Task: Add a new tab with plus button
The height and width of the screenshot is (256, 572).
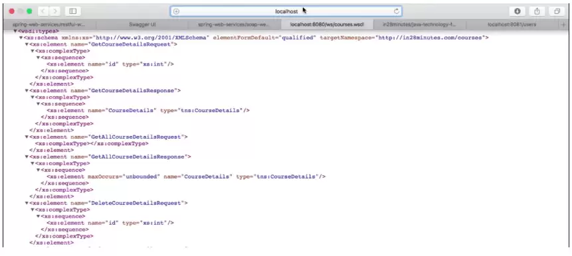Action: [x=564, y=25]
